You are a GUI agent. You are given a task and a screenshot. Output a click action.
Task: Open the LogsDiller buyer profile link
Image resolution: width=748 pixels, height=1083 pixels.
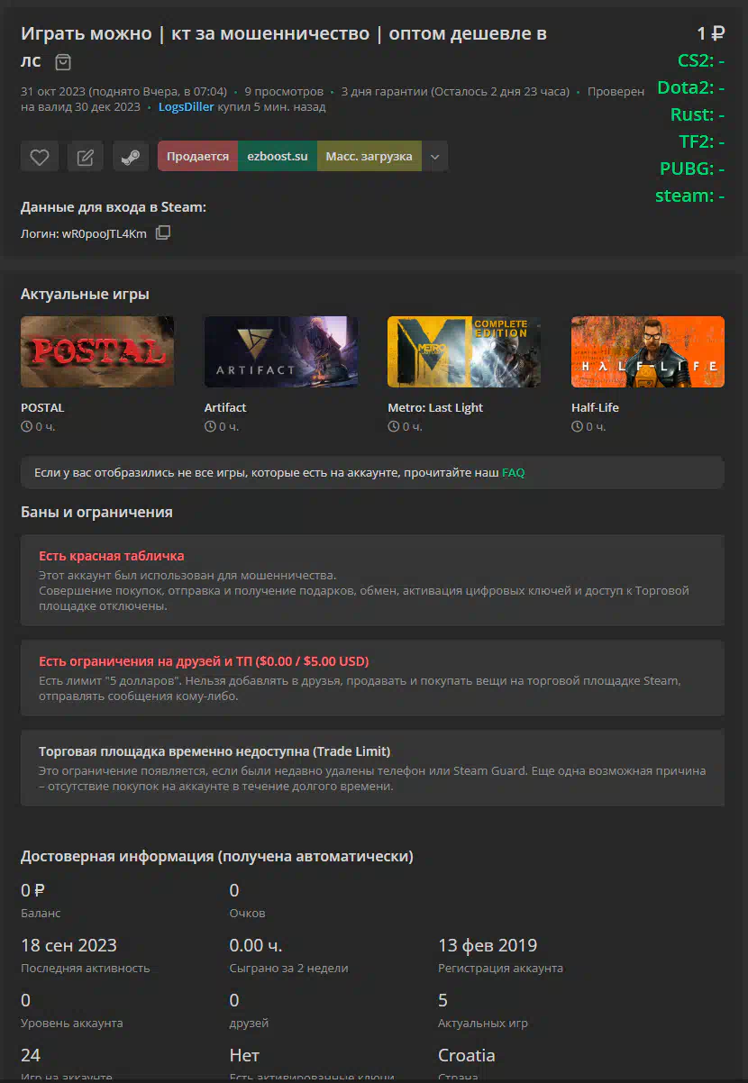point(187,107)
